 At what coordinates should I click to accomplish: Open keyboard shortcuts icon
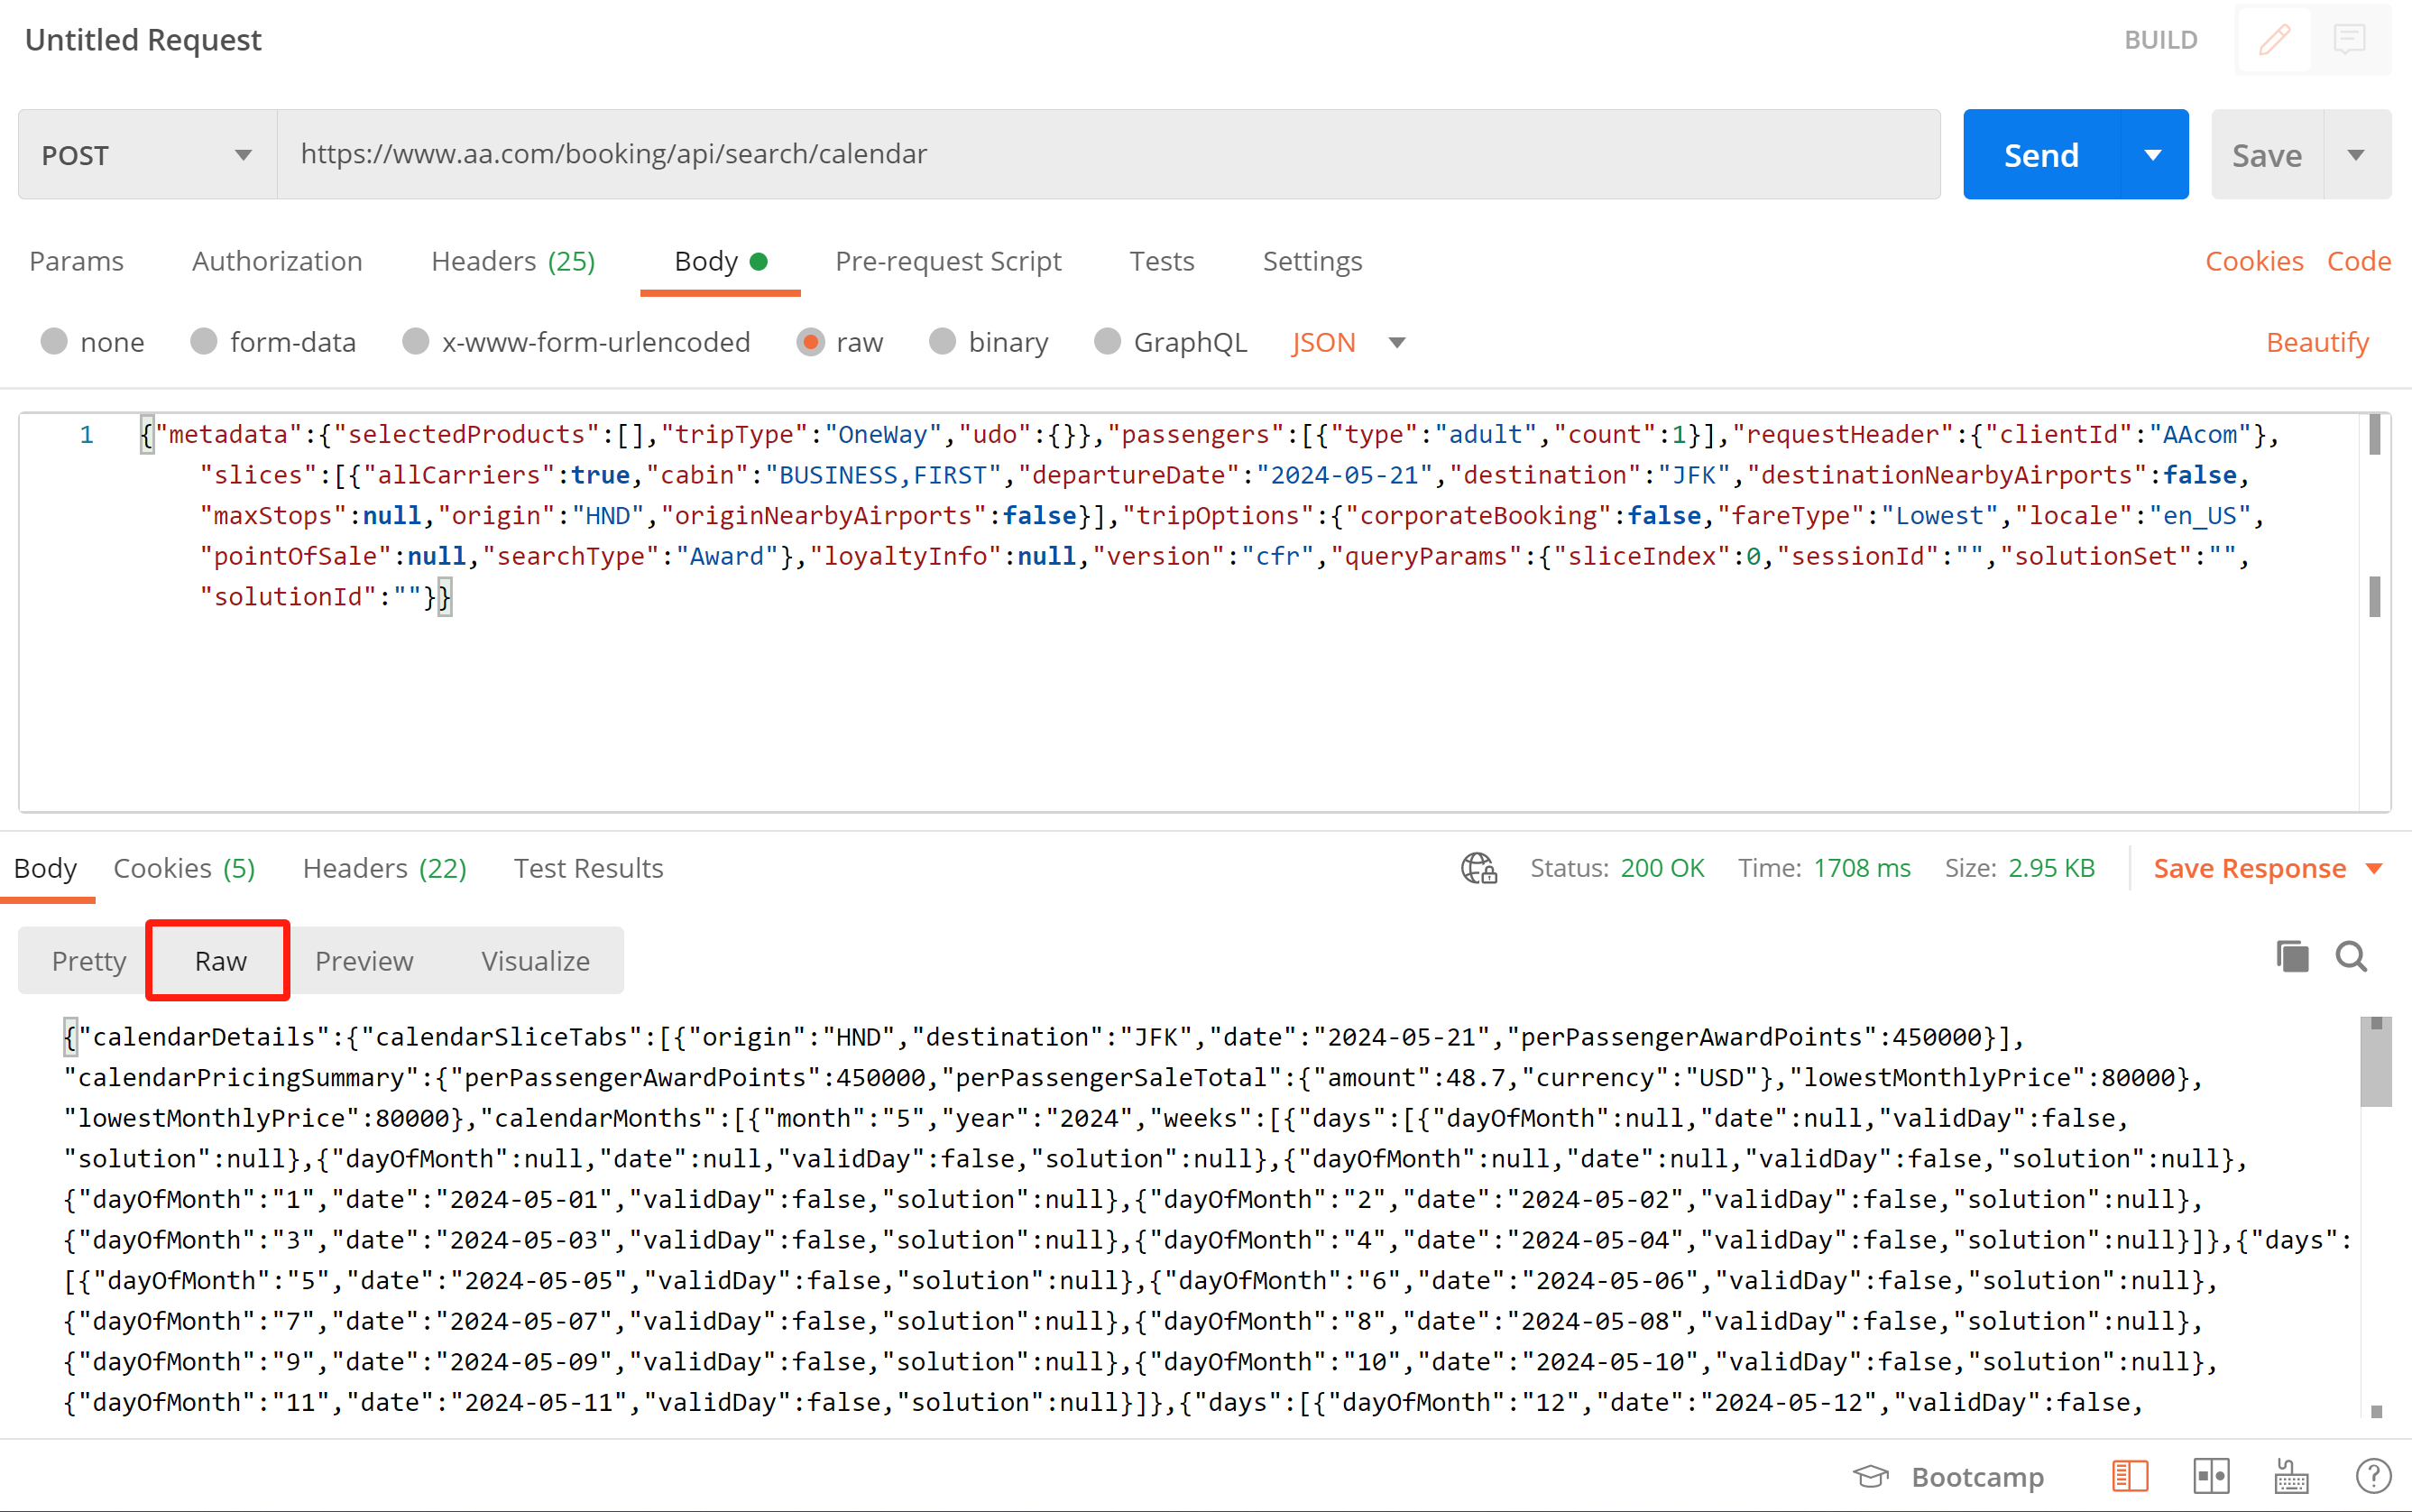[2291, 1476]
